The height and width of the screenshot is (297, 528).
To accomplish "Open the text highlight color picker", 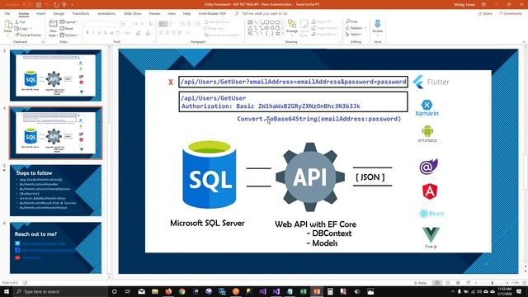I will (x=139, y=33).
